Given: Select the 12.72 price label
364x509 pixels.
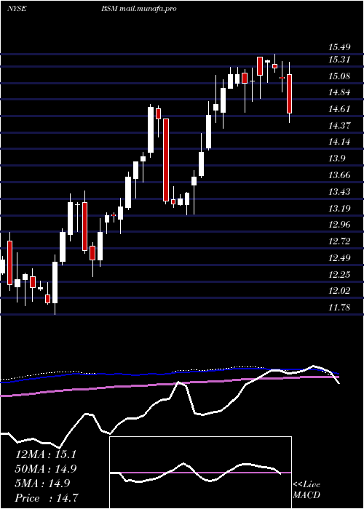Looking at the screenshot, I should click(x=339, y=241).
